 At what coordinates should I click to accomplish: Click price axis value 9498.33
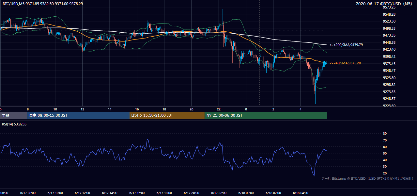pyautogui.click(x=389, y=28)
